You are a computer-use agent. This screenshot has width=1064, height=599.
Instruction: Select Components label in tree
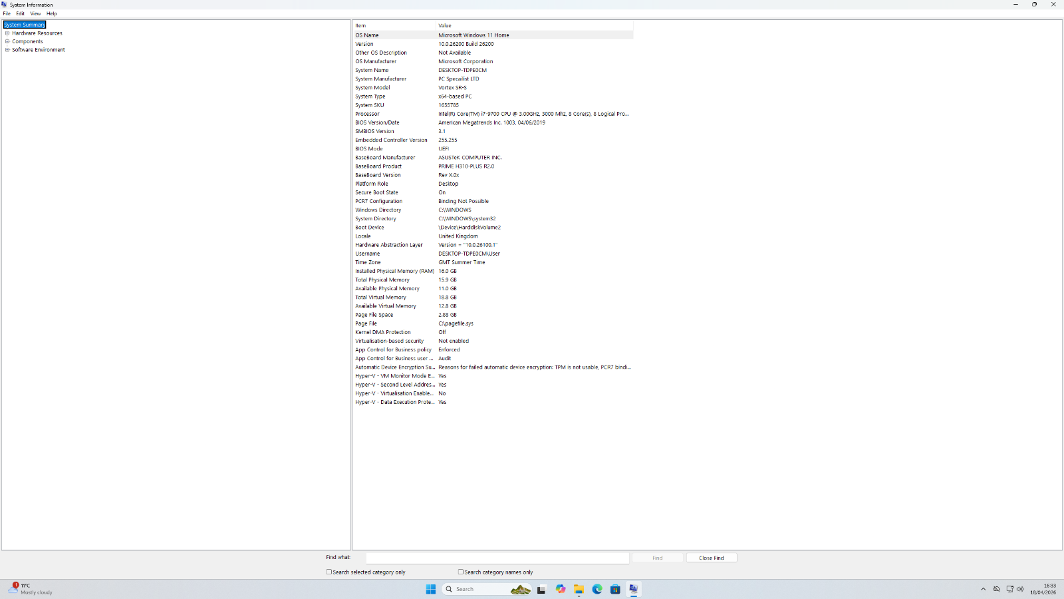pos(27,41)
